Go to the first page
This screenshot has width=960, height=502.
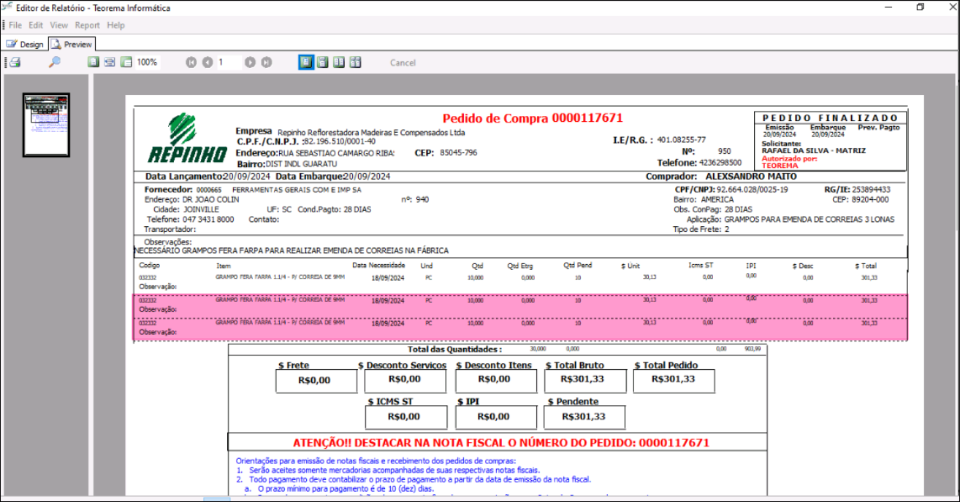coord(191,63)
